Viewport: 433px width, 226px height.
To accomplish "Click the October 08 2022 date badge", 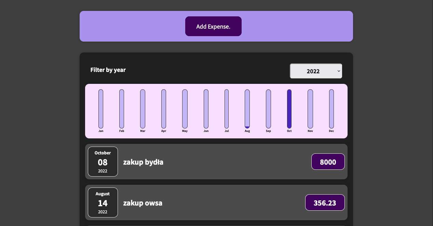I will [x=103, y=162].
